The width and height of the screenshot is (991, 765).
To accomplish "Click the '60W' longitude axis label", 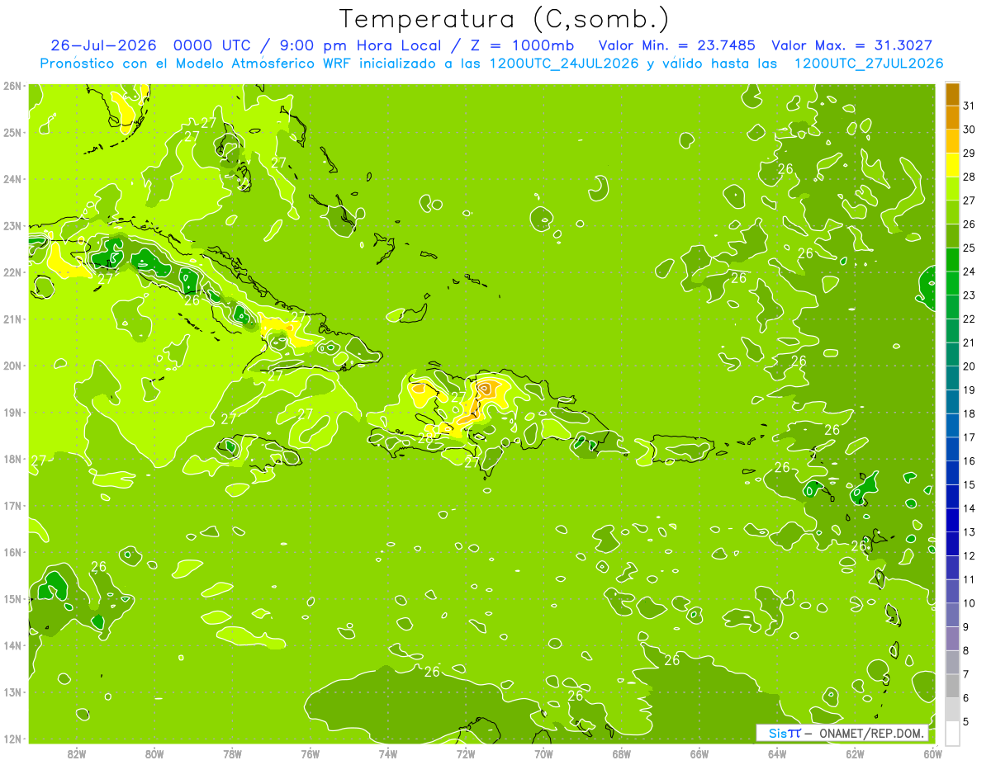I will coord(932,753).
